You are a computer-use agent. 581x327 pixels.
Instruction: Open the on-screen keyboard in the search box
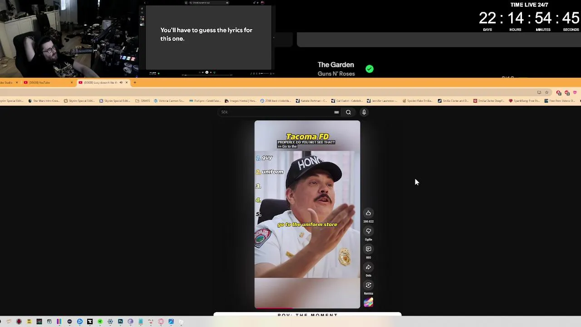[336, 112]
